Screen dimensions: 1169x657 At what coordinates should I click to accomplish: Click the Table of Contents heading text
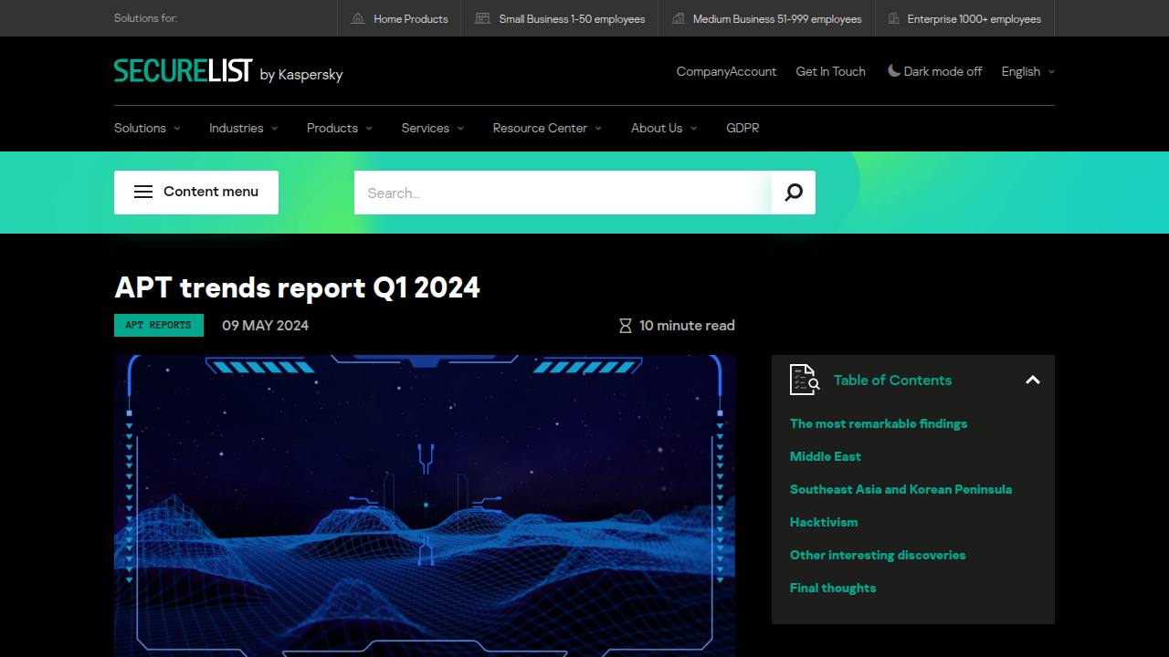point(892,380)
